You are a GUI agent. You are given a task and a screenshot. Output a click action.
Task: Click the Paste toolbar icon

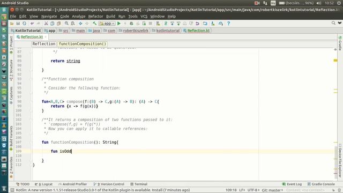coord(58,24)
